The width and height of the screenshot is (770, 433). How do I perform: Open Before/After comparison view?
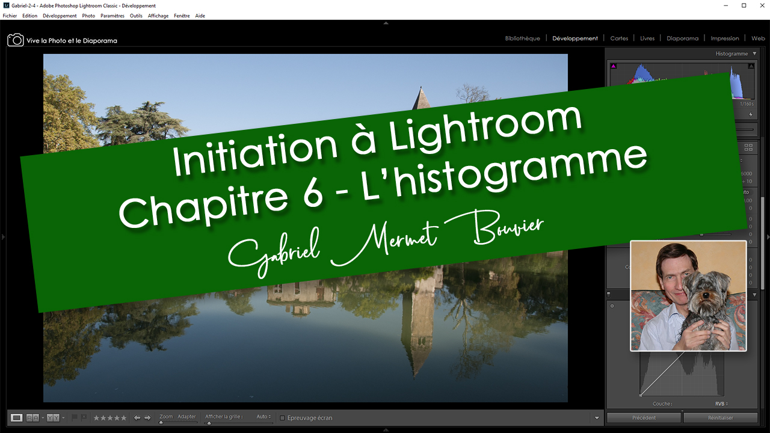(x=53, y=417)
